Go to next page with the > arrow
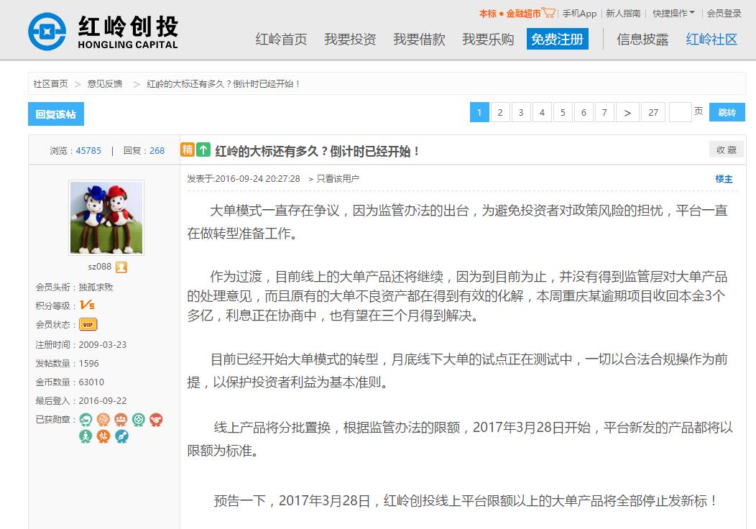The height and width of the screenshot is (529, 756). 627,112
